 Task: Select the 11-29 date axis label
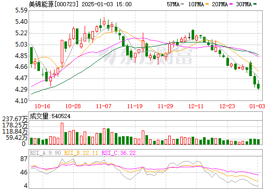(166, 106)
